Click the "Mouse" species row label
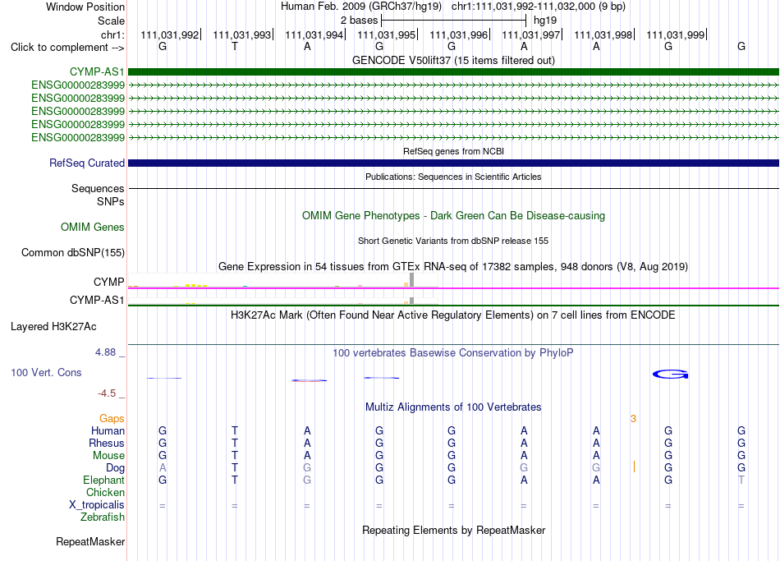This screenshot has width=780, height=561. tap(108, 456)
